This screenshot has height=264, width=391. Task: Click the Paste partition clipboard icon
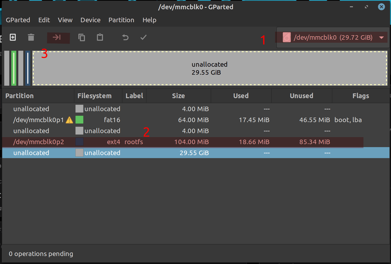[100, 37]
